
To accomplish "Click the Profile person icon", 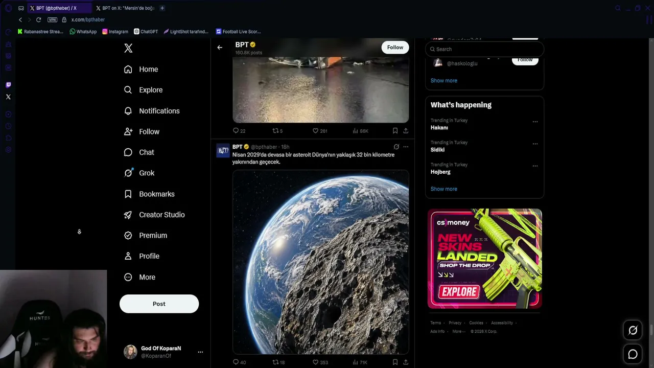I will (128, 256).
